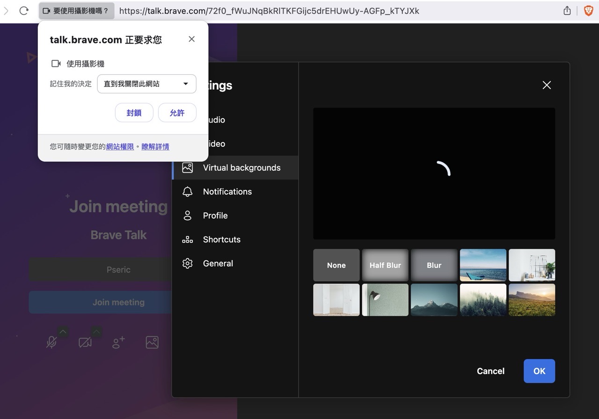Click the video preview area in Settings
Image resolution: width=599 pixels, height=419 pixels.
click(x=434, y=173)
